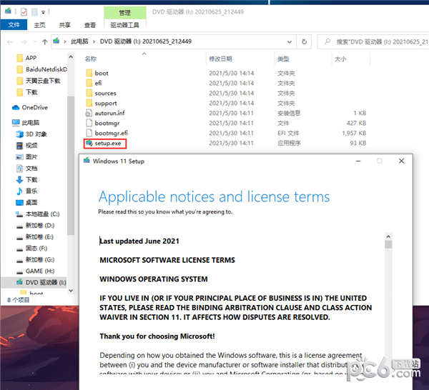Select the support folder icon
The width and height of the screenshot is (429, 390).
point(89,103)
